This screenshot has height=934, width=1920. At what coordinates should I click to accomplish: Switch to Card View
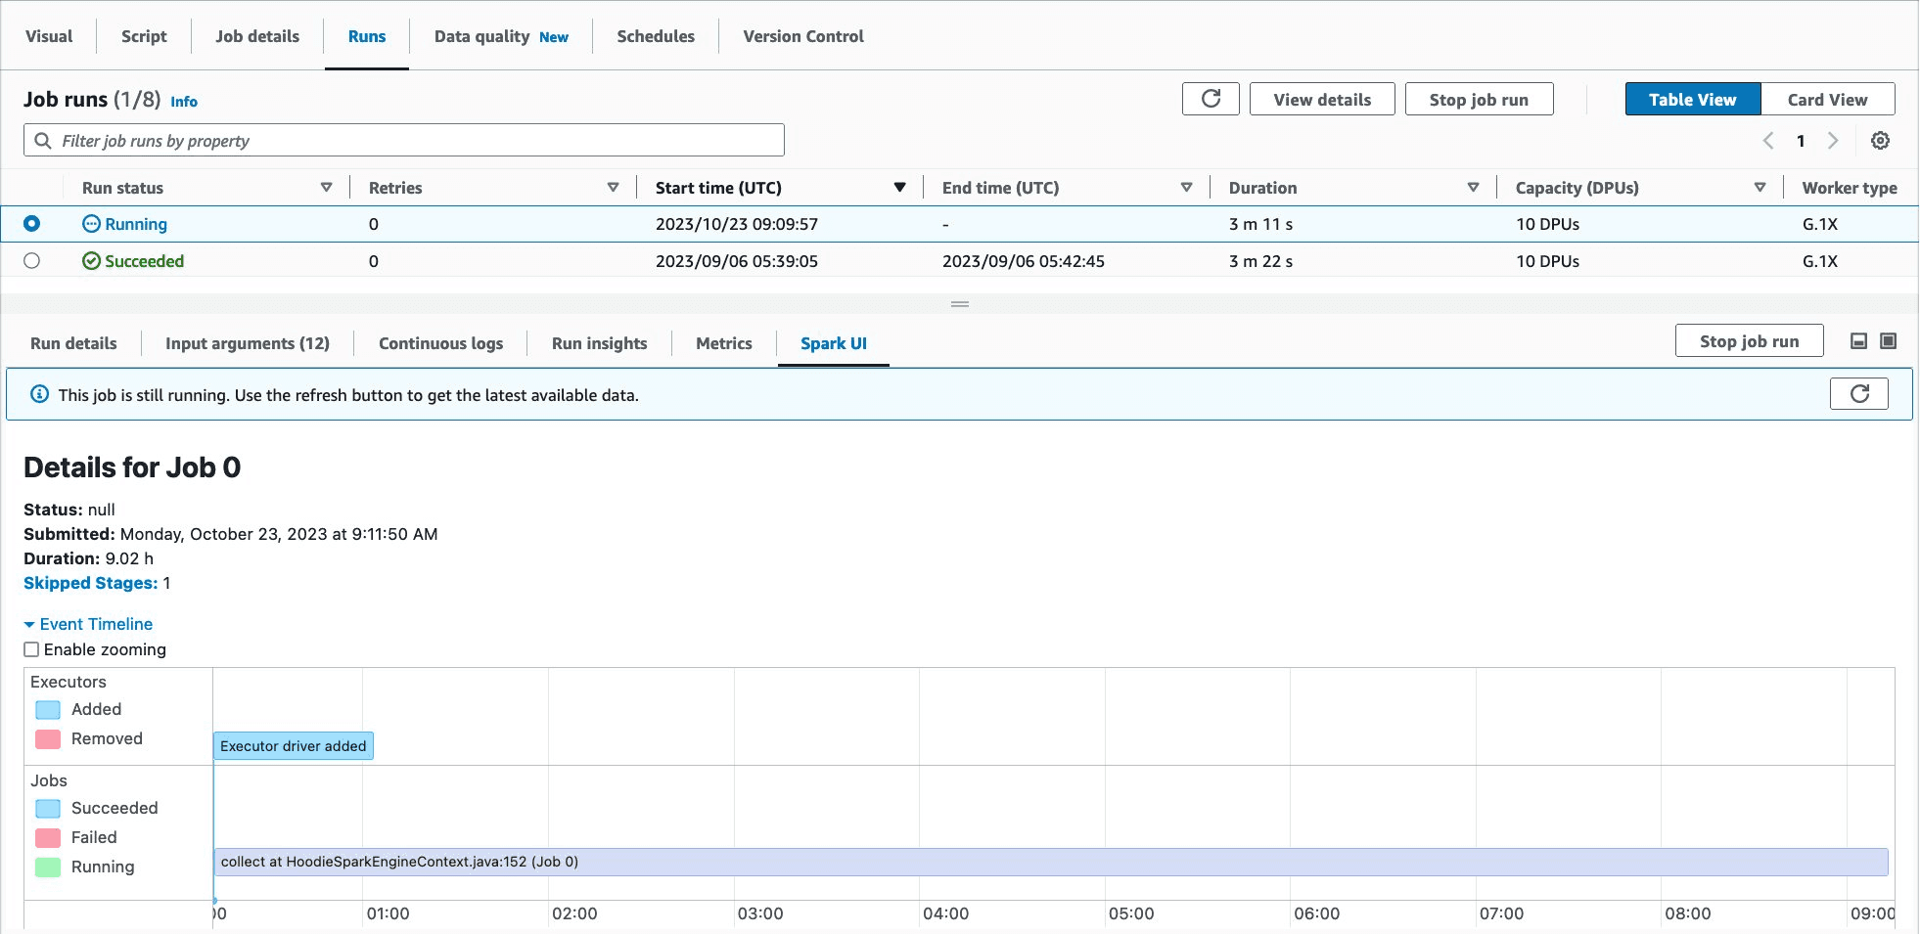pos(1827,99)
